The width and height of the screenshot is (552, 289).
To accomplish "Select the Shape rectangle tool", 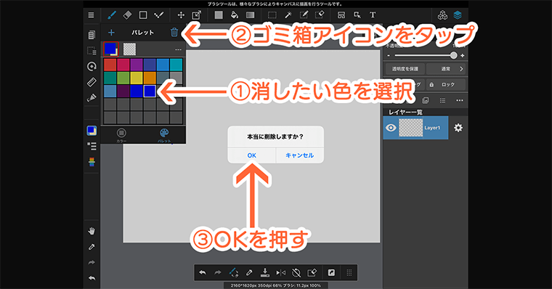I will [143, 15].
